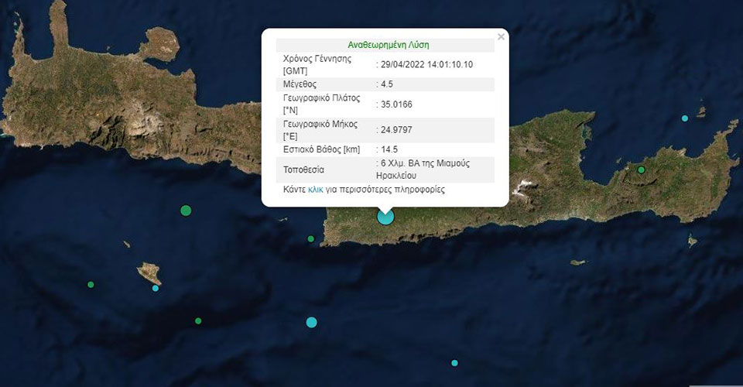Select the small green marker far west of Gavdos
This screenshot has width=743, height=387.
(x=91, y=285)
